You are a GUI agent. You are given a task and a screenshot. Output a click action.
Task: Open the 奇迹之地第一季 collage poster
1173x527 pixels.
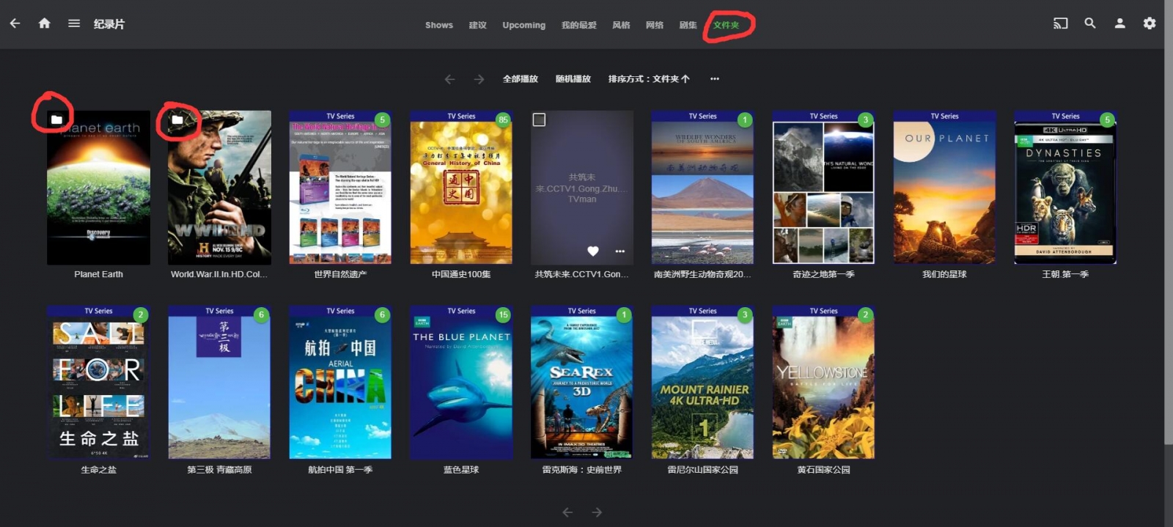coord(823,188)
